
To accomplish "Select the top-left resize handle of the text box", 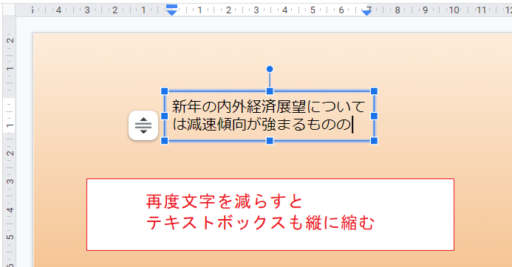I will tap(165, 91).
